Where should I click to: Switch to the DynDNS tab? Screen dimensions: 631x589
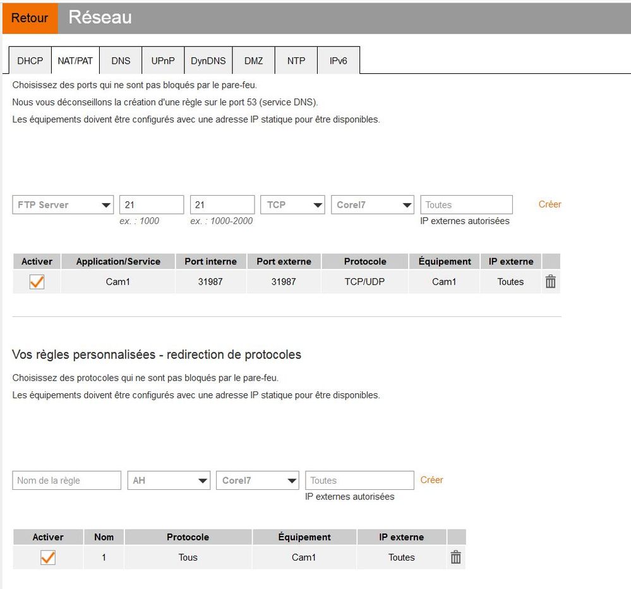[208, 61]
